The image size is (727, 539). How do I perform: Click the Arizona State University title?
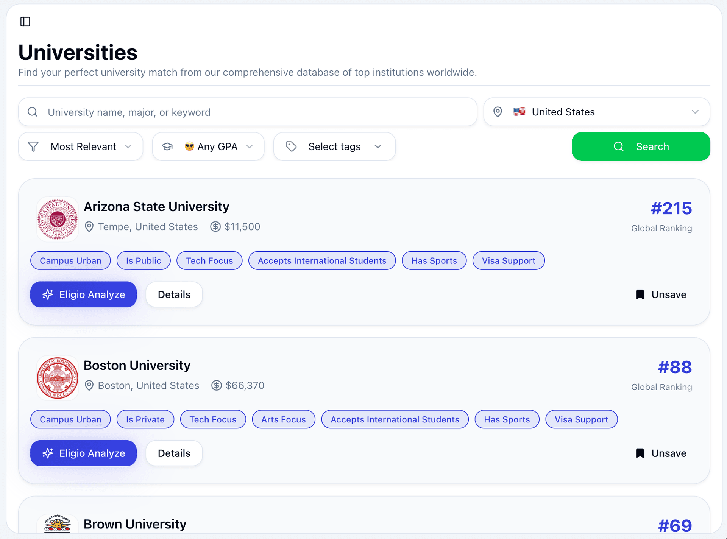[156, 207]
